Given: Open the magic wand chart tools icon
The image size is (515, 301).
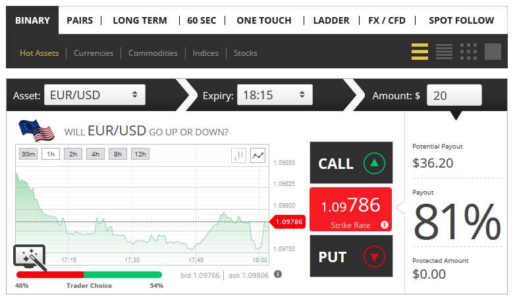Looking at the screenshot, I should tap(29, 257).
